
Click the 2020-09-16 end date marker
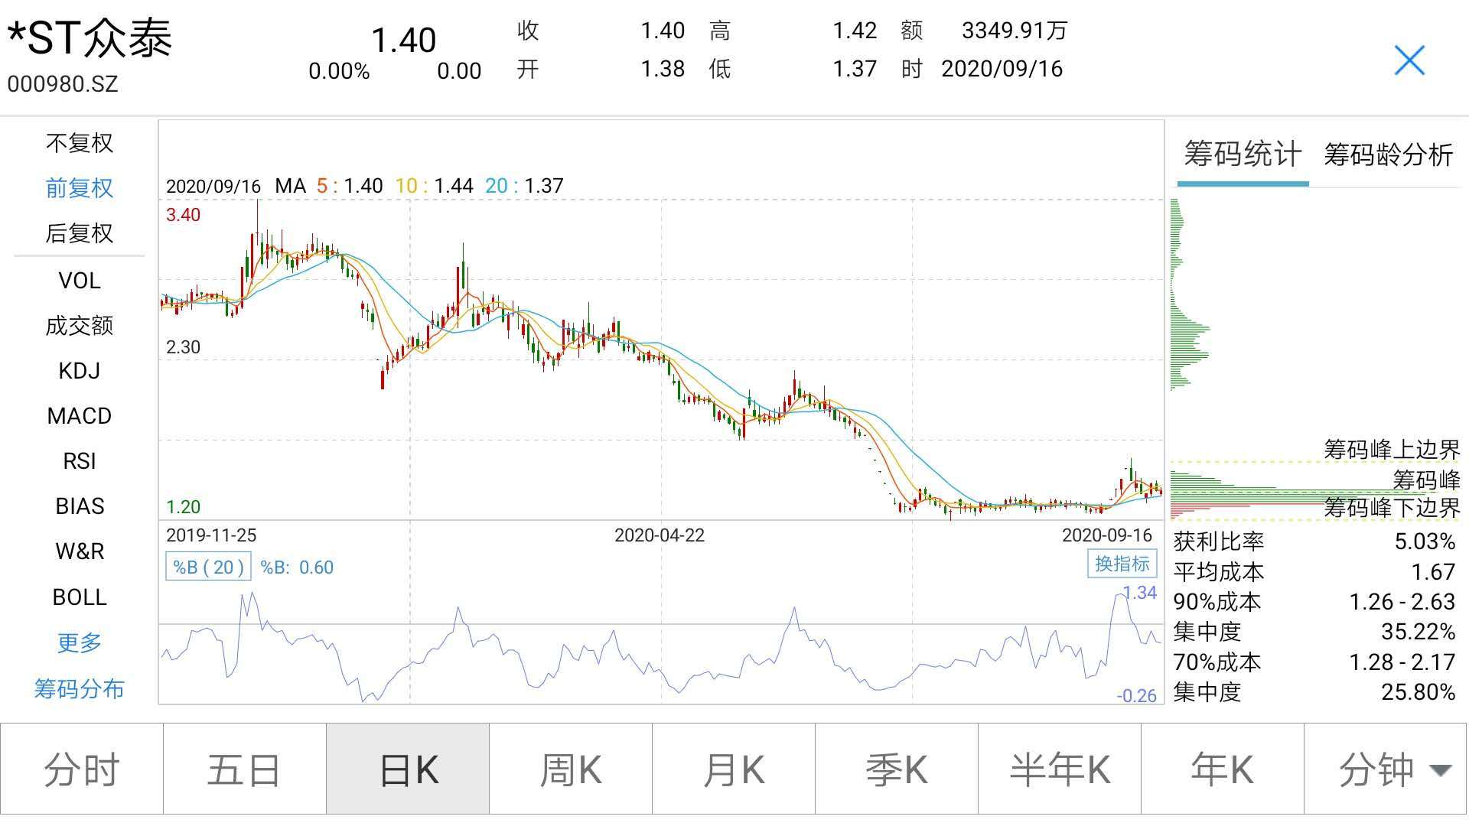pos(1106,535)
